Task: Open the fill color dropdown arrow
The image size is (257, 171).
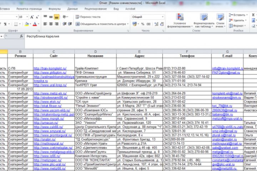Action: [30, 24]
